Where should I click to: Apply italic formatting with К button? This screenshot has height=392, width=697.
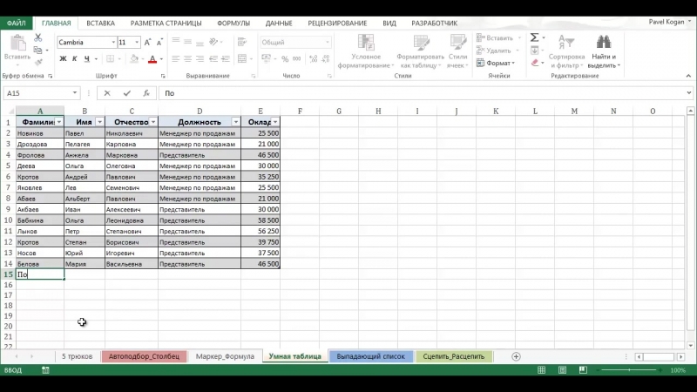pyautogui.click(x=75, y=59)
